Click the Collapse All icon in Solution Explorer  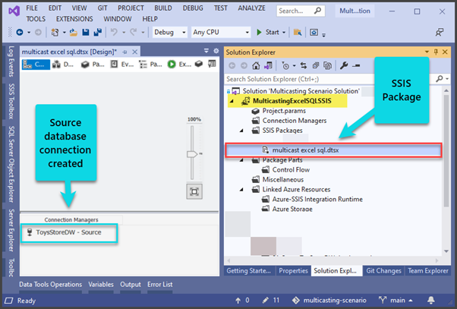(316, 66)
